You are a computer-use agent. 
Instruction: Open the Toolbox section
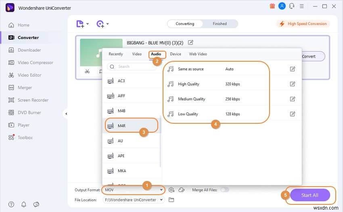point(21,137)
